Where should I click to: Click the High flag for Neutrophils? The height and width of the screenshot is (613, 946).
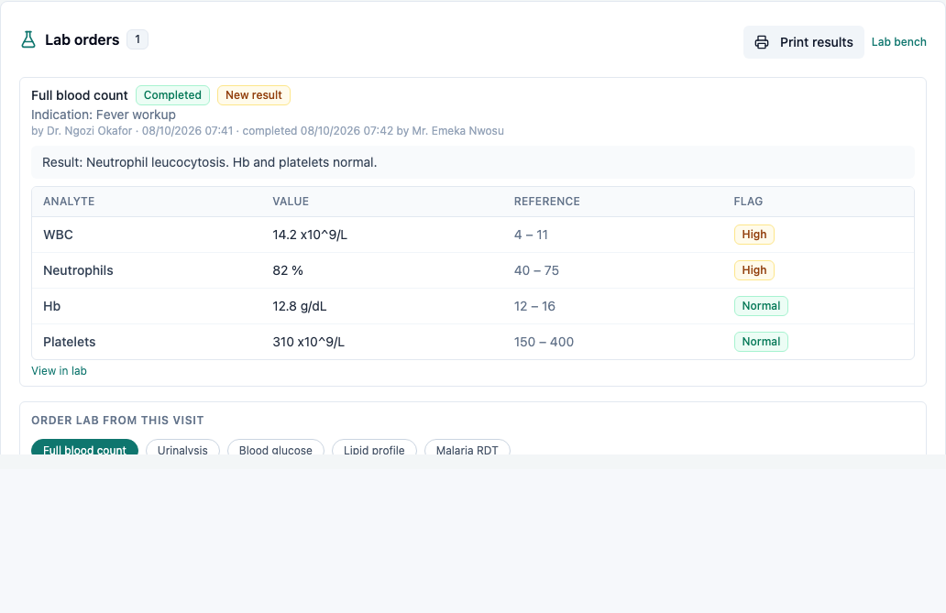pyautogui.click(x=754, y=270)
